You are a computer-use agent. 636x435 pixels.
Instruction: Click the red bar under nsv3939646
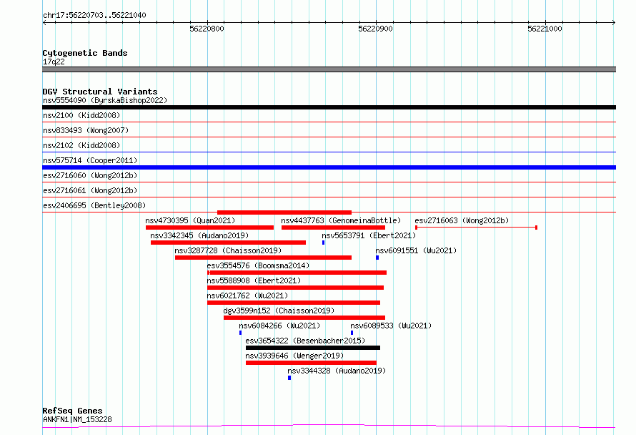click(311, 363)
